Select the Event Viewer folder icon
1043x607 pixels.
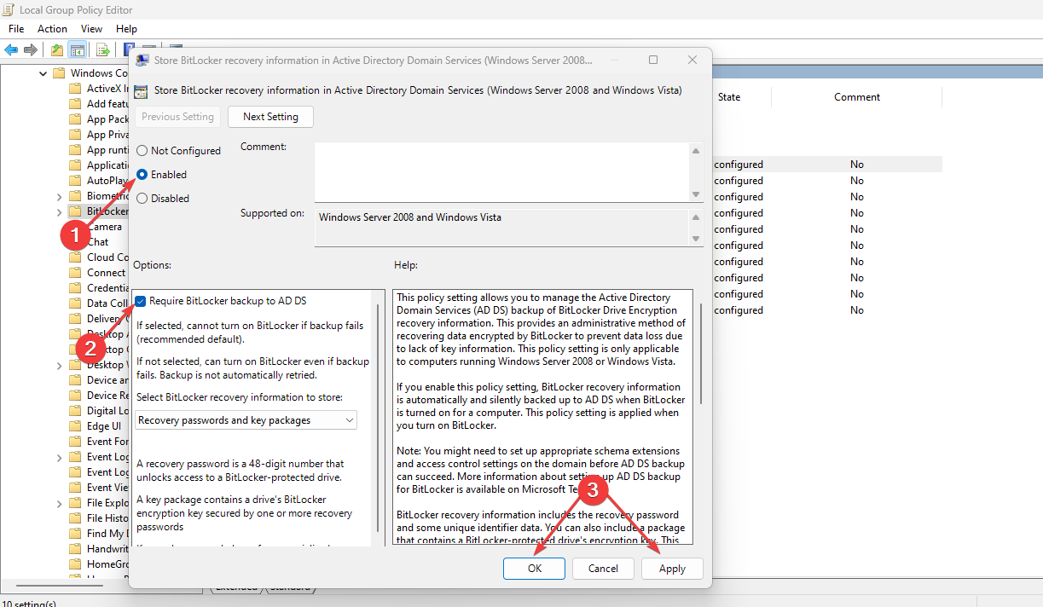point(76,488)
